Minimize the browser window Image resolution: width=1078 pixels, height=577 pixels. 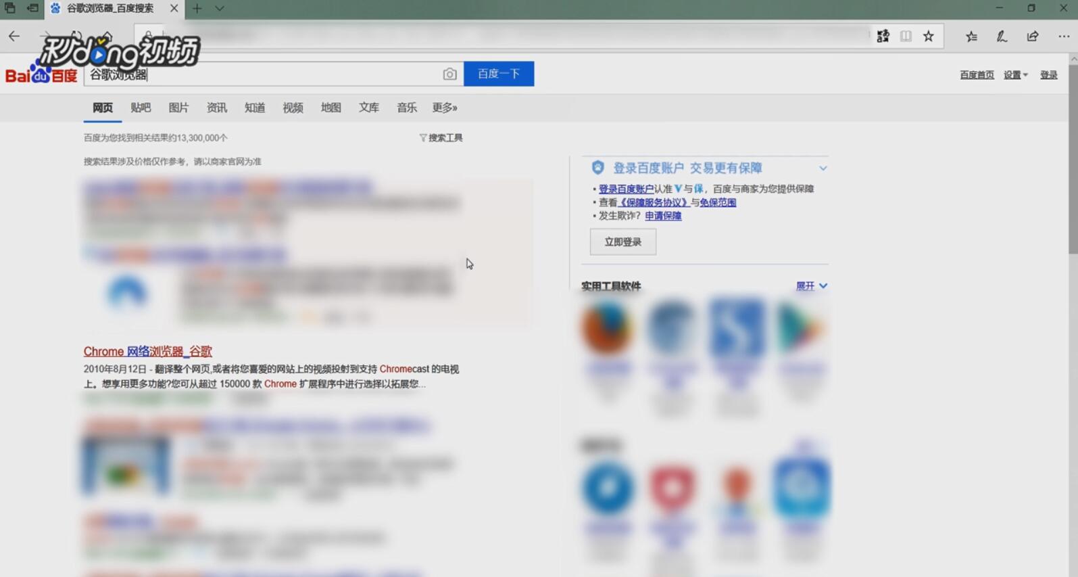pos(1000,8)
